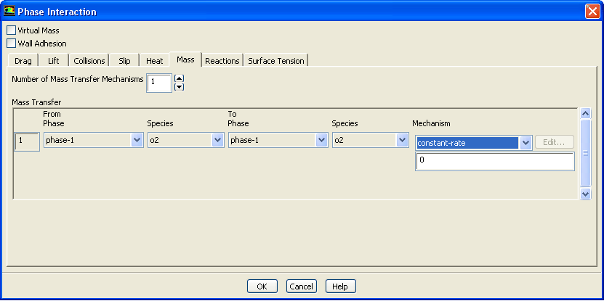Select the Collisions tab
Screen dimensions: 604x301
[89, 61]
